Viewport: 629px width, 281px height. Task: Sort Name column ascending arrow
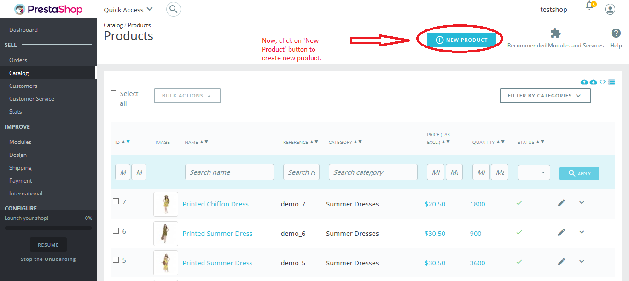tap(202, 142)
